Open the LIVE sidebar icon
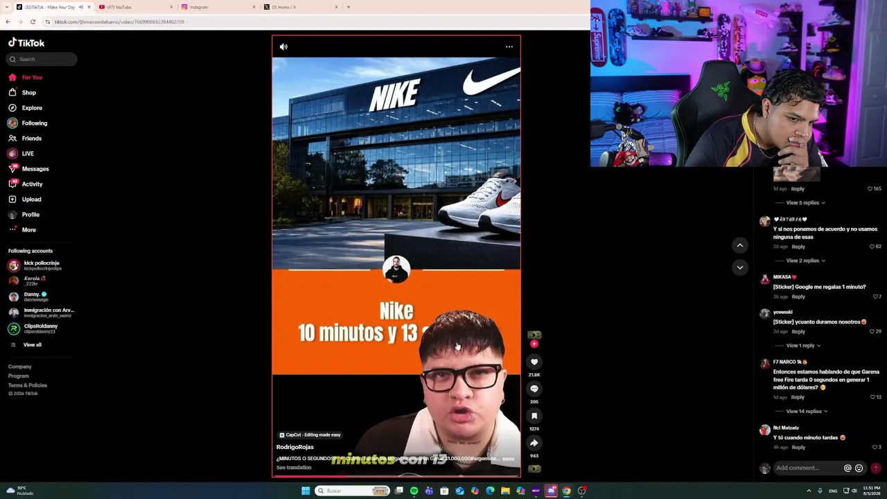887x499 pixels. [x=12, y=153]
